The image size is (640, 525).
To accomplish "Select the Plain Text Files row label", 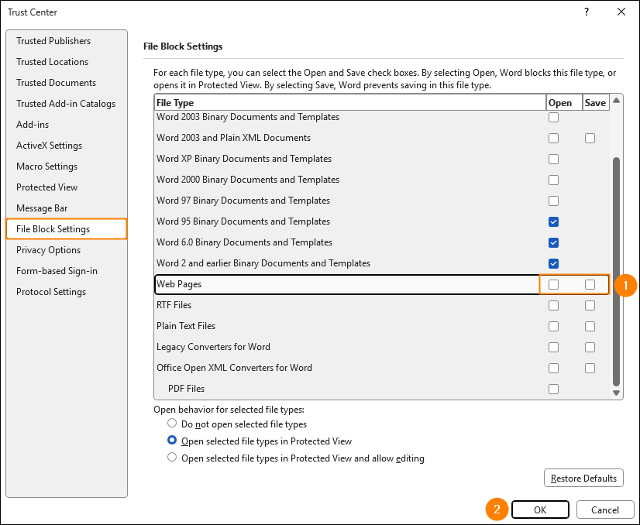I will click(x=186, y=326).
